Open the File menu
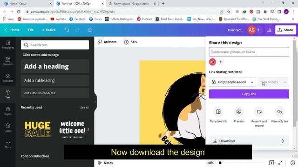Image resolution: width=298 pixels, height=167 pixels. click(x=31, y=30)
